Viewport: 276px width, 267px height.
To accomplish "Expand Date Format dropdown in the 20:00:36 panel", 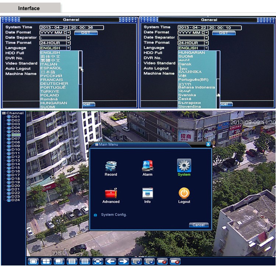I will pyautogui.click(x=68, y=32).
